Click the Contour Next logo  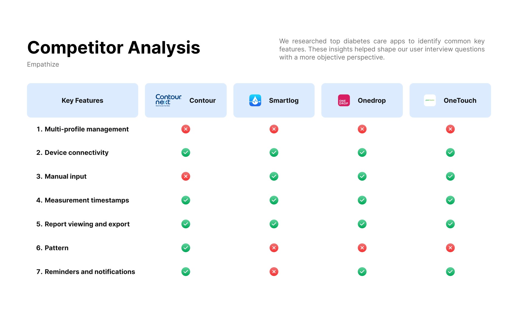[x=168, y=100]
